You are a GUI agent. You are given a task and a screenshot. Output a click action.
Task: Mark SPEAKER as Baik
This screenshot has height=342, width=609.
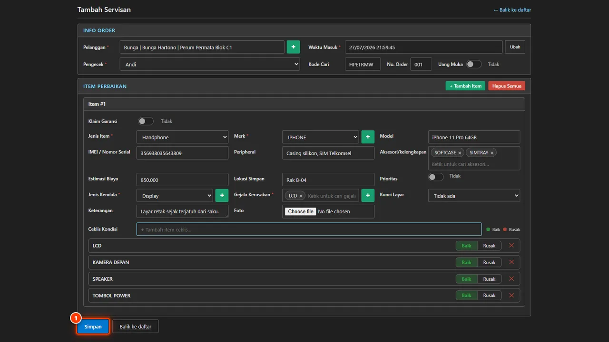tap(466, 279)
